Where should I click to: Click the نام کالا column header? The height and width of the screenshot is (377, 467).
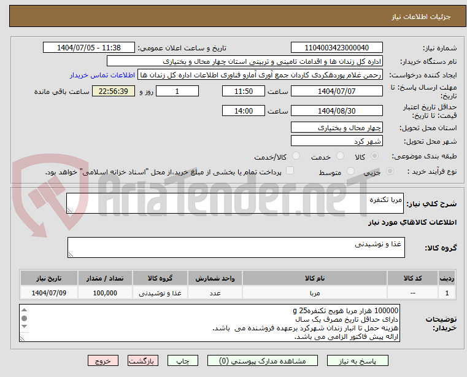[315, 278]
